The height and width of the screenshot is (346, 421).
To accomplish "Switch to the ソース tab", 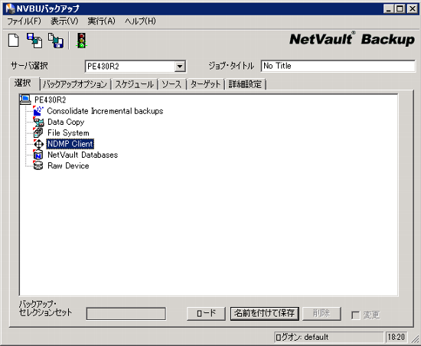I will [x=171, y=84].
